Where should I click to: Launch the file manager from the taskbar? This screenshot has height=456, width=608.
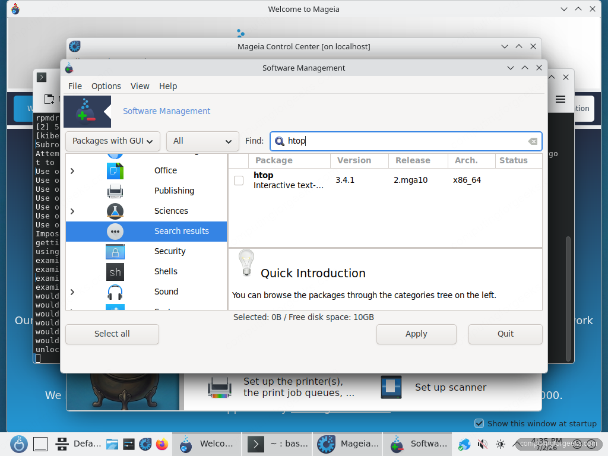coord(112,444)
